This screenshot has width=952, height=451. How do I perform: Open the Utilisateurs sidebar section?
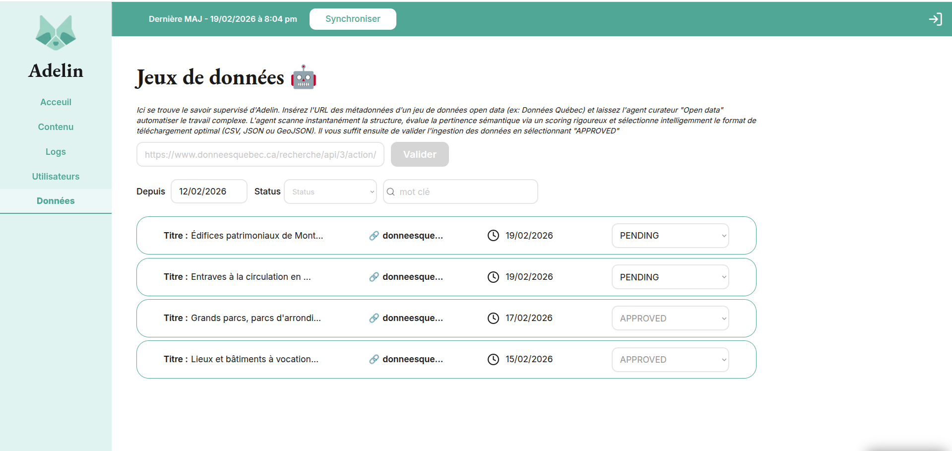(x=56, y=177)
